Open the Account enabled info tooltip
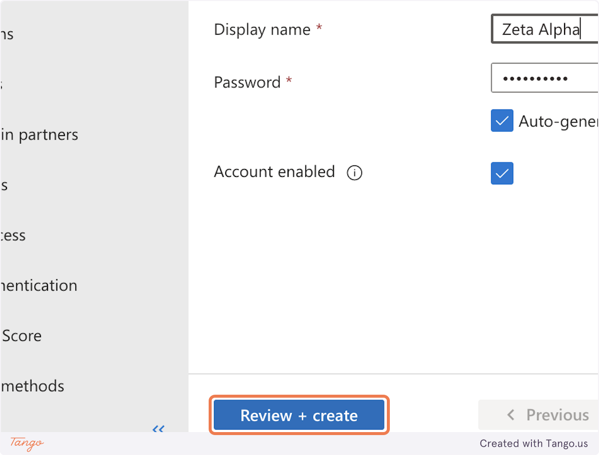Image resolution: width=599 pixels, height=455 pixels. (354, 172)
